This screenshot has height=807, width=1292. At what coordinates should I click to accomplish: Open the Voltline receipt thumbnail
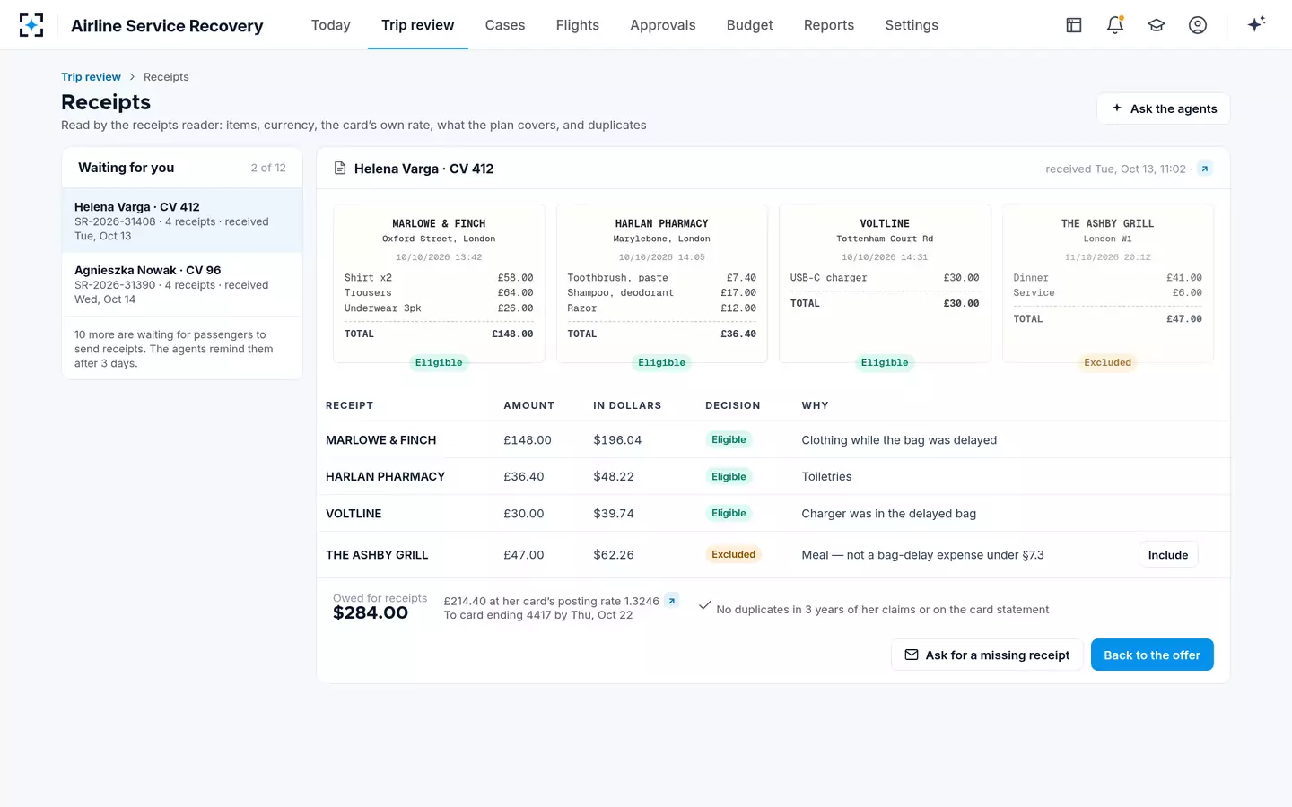[885, 283]
